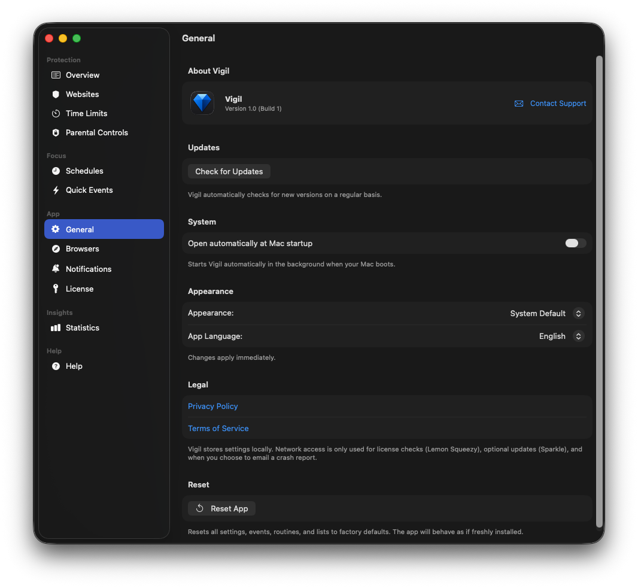Click the Quick Events lightning bolt icon
638x588 pixels.
pyautogui.click(x=56, y=190)
